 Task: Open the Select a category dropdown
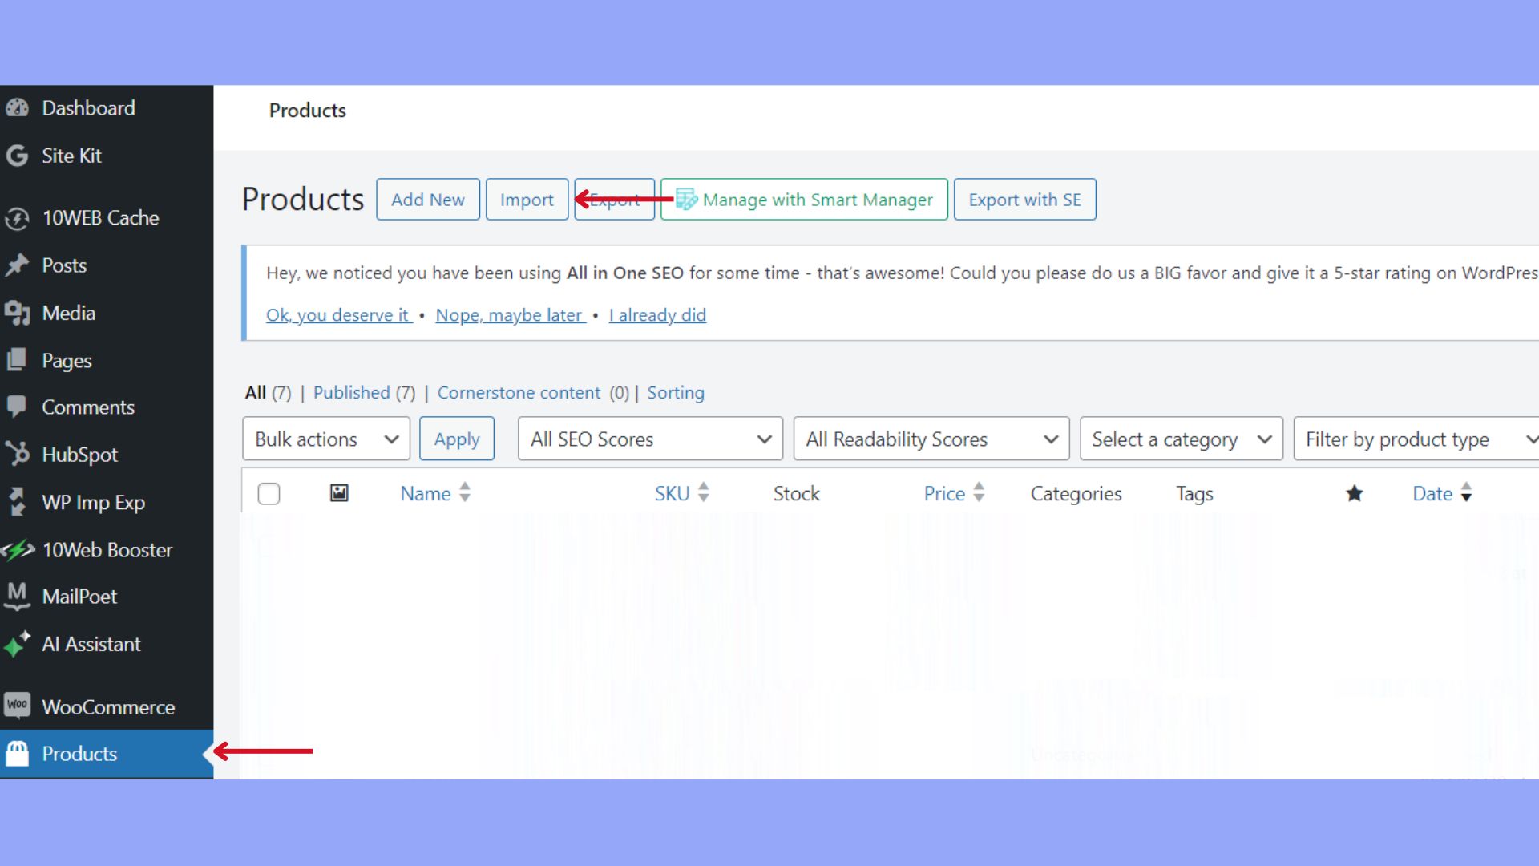coord(1181,439)
